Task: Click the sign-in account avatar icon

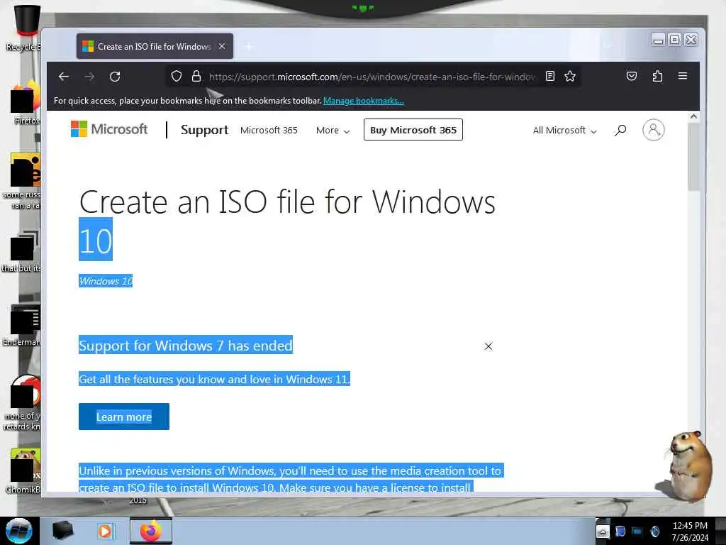Action: tap(653, 131)
